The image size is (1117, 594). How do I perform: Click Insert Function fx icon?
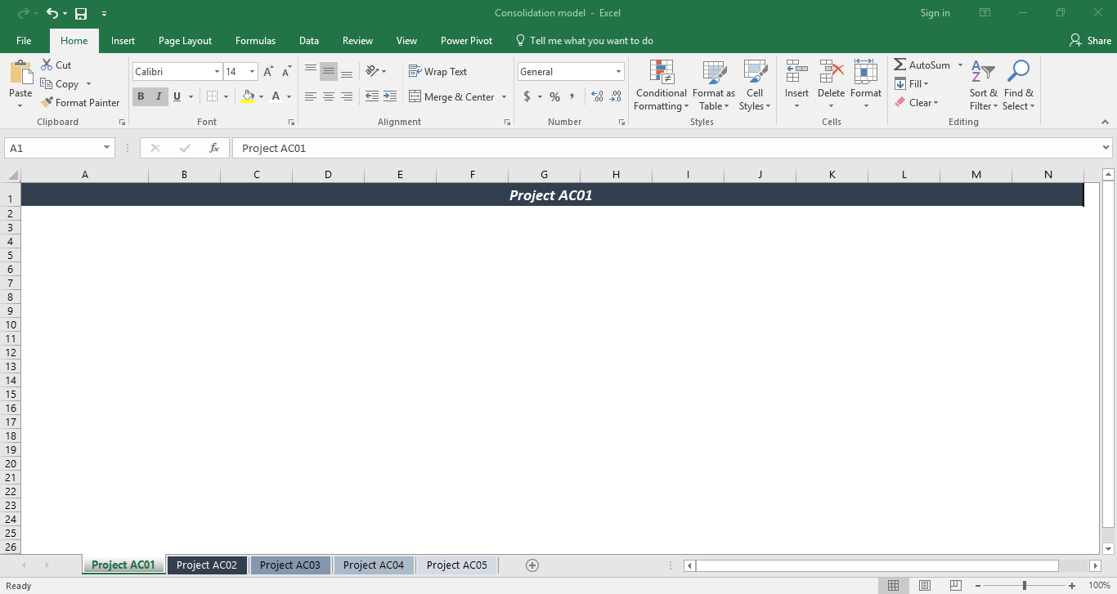point(214,148)
